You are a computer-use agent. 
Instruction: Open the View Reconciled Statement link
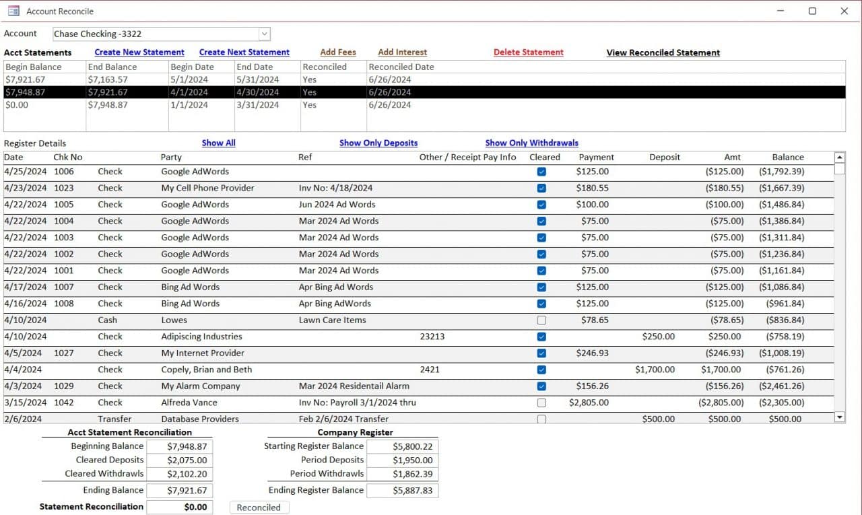[663, 52]
